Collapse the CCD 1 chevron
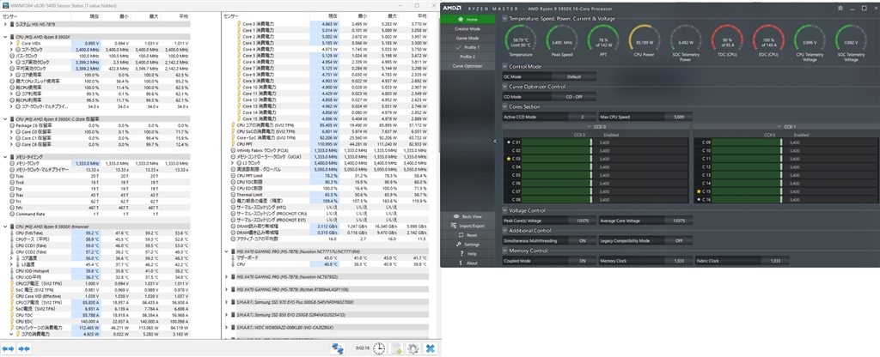 779,127
